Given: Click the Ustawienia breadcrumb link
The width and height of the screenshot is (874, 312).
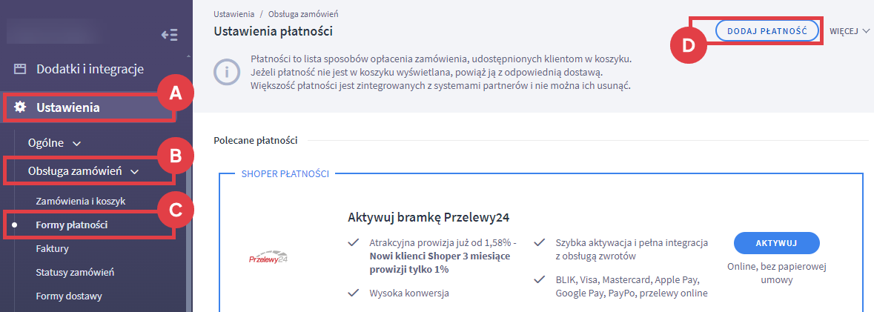Looking at the screenshot, I should click(x=234, y=14).
